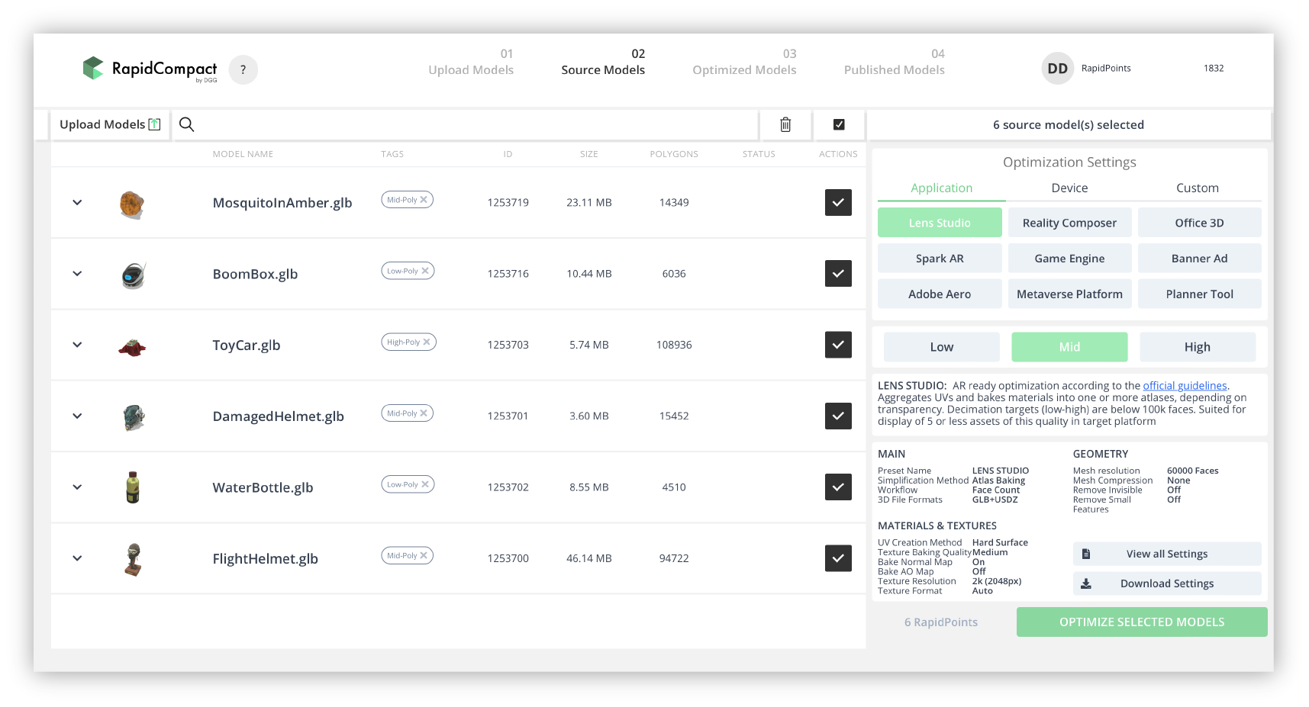Choose the Lens Studio preset
1309x707 pixels.
[940, 223]
